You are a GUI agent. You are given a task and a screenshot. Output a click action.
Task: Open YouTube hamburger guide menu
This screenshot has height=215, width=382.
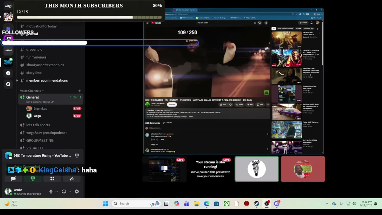click(147, 23)
